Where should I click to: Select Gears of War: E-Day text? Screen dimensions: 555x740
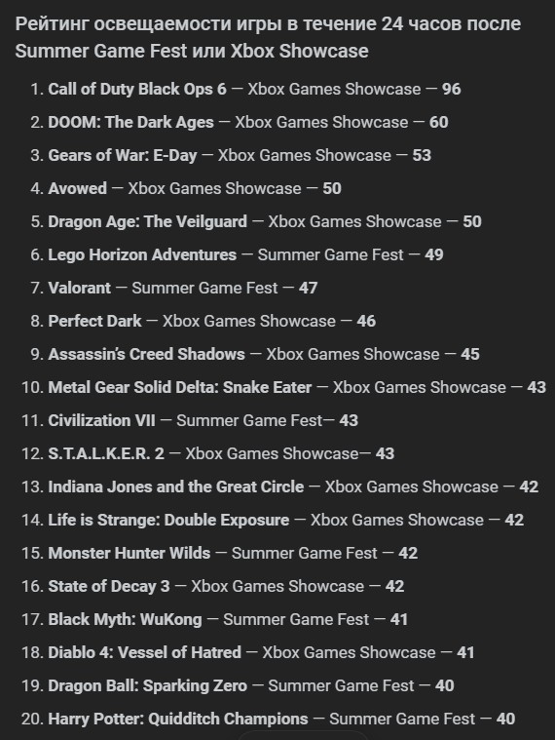pyautogui.click(x=123, y=155)
